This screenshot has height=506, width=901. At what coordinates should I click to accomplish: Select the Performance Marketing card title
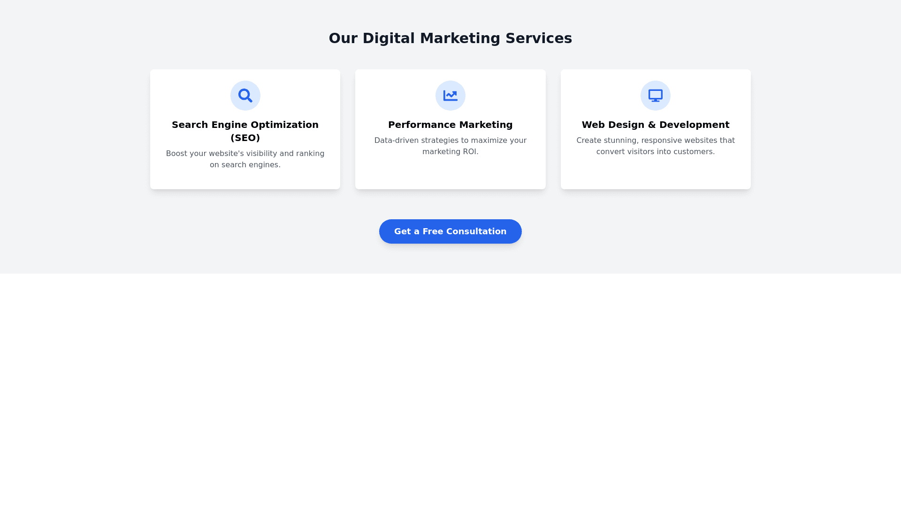[x=450, y=125]
